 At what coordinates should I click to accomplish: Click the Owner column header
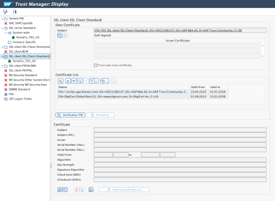(123, 87)
